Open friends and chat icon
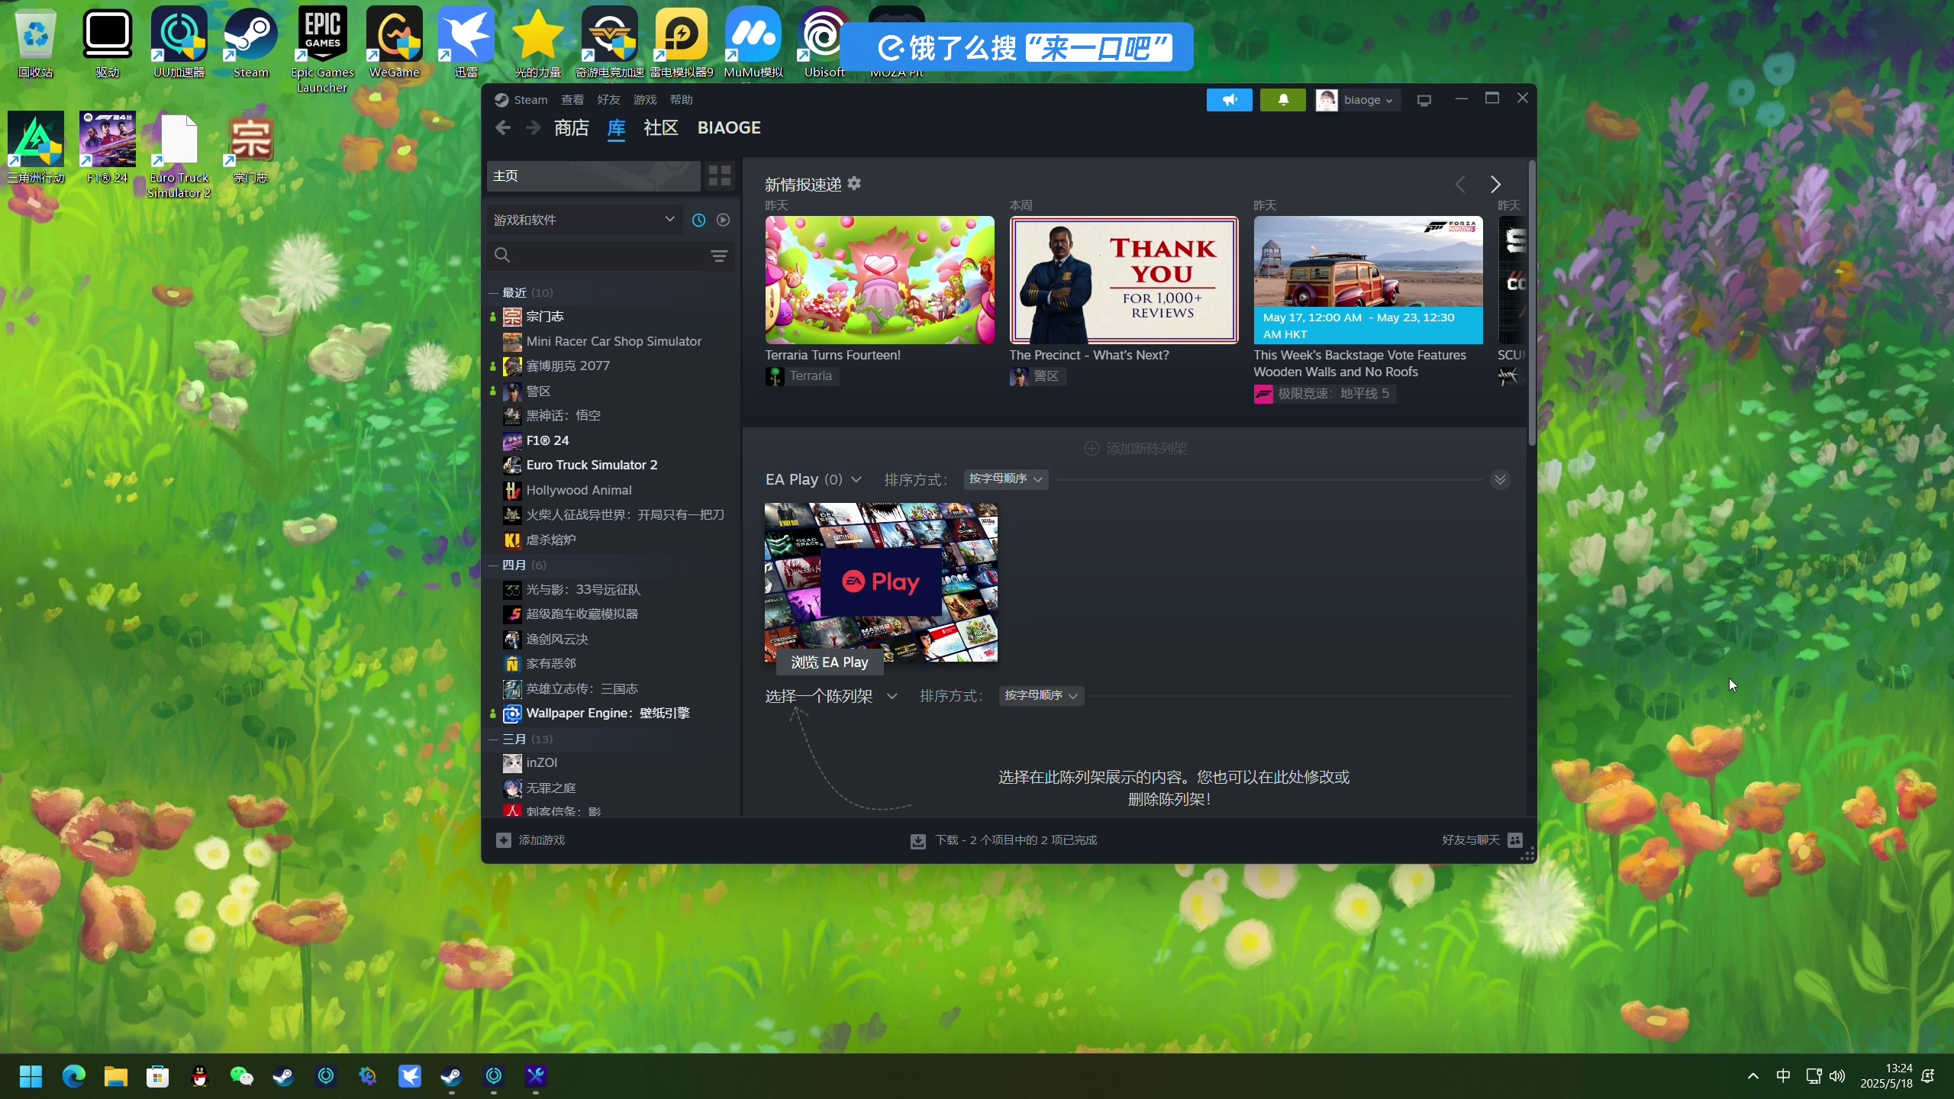The width and height of the screenshot is (1954, 1099). tap(1515, 840)
